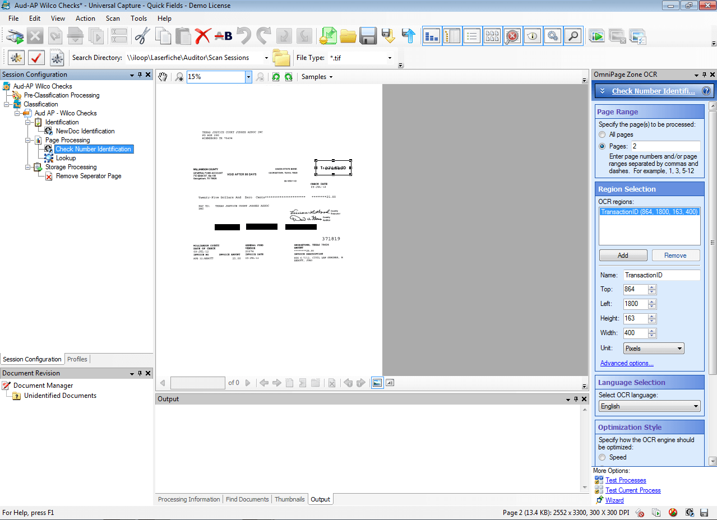Screen dimensions: 717x520
Task: Click the information bubble pane icon
Action: 533,36
